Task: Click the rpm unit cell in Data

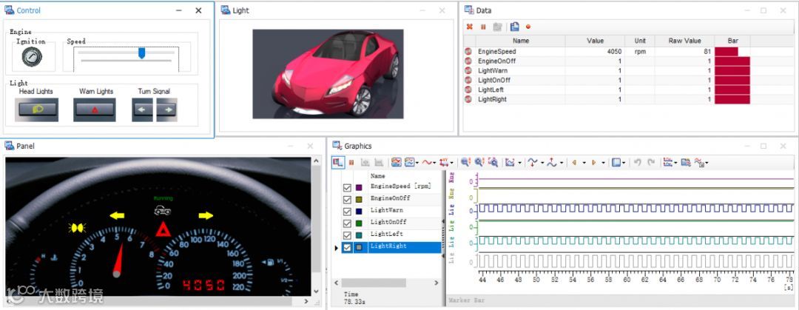Action: pos(640,52)
